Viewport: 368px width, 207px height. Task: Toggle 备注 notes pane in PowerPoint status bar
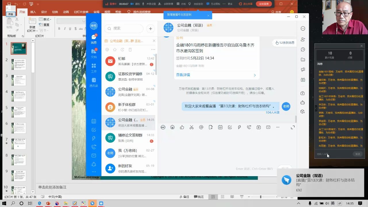coord(185,197)
